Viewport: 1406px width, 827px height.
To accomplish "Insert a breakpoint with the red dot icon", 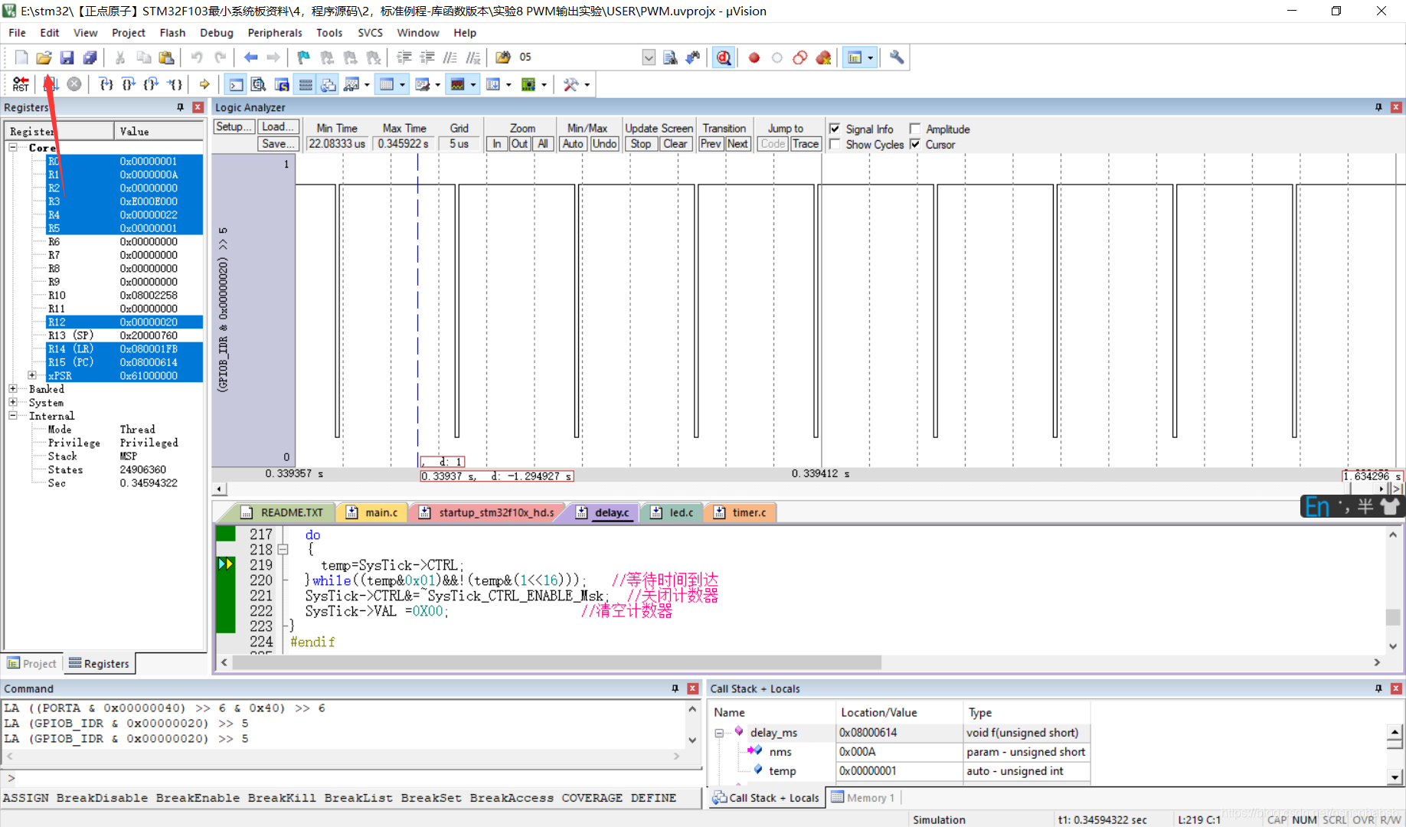I will click(x=754, y=57).
